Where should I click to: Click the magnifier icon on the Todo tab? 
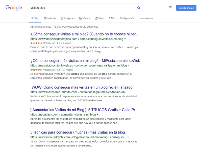tap(32, 18)
